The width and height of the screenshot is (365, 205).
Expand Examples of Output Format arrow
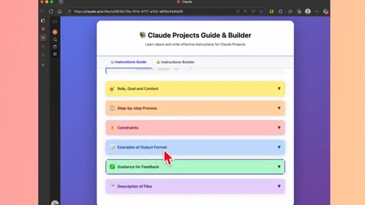[x=279, y=147]
